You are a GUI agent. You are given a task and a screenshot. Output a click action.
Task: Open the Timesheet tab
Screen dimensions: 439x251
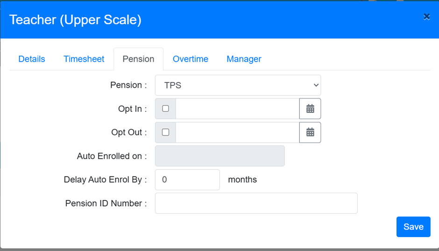pos(84,59)
